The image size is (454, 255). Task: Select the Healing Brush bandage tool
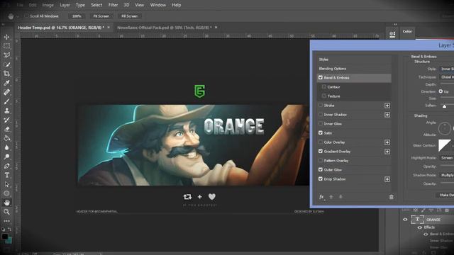pos(6,92)
